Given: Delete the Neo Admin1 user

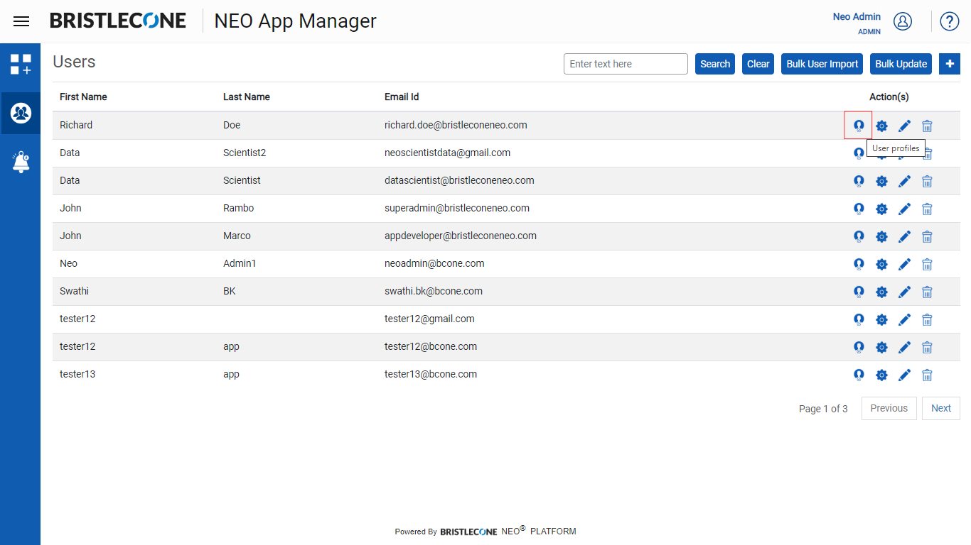Looking at the screenshot, I should point(927,264).
